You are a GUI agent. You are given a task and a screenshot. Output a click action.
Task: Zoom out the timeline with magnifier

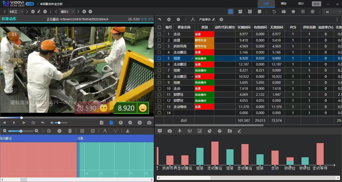[5, 131]
